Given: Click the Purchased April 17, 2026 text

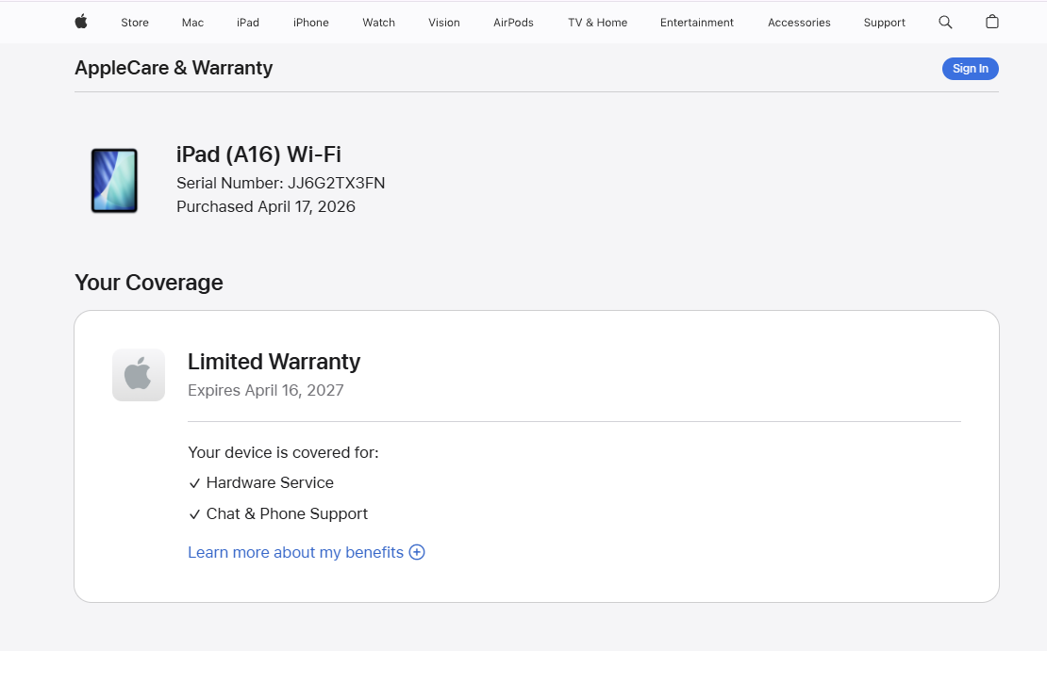Looking at the screenshot, I should pos(266,206).
